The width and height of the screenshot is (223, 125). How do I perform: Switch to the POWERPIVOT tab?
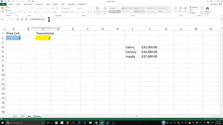82,4
